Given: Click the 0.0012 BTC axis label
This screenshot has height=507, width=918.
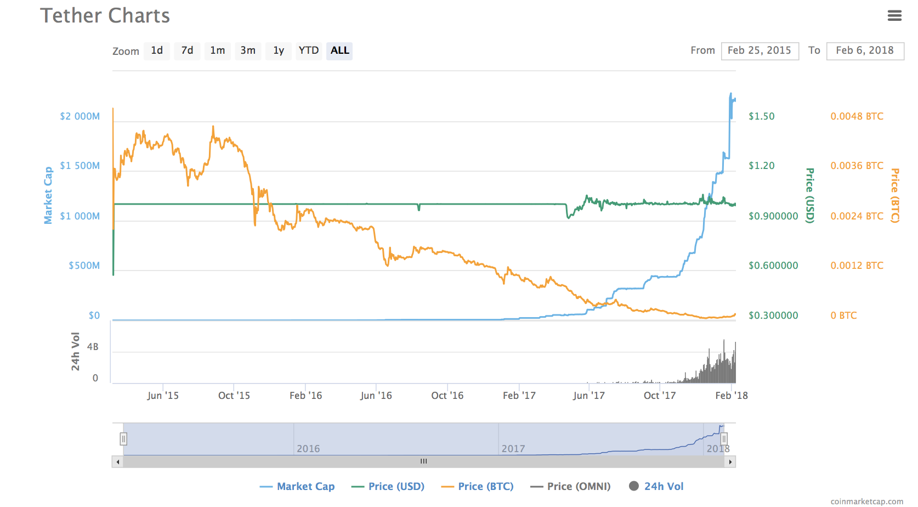Looking at the screenshot, I should [x=857, y=266].
